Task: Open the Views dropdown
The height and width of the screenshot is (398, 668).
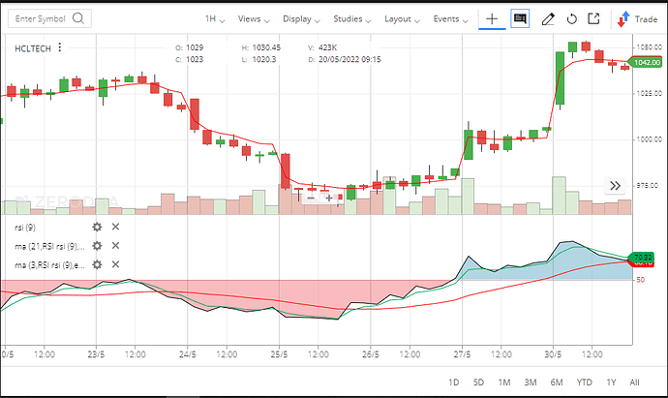Action: tap(254, 19)
